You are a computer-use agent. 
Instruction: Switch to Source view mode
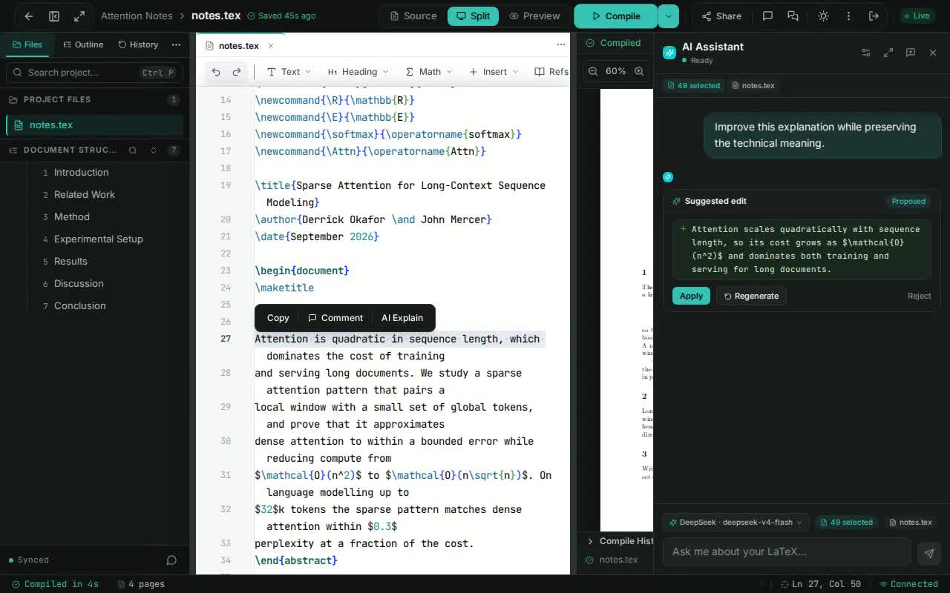click(413, 16)
